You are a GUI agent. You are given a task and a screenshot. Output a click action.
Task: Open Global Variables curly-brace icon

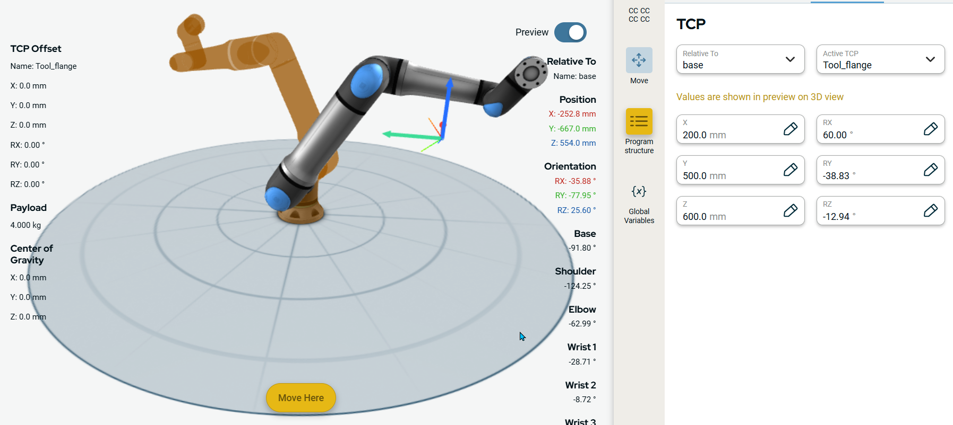(x=639, y=191)
